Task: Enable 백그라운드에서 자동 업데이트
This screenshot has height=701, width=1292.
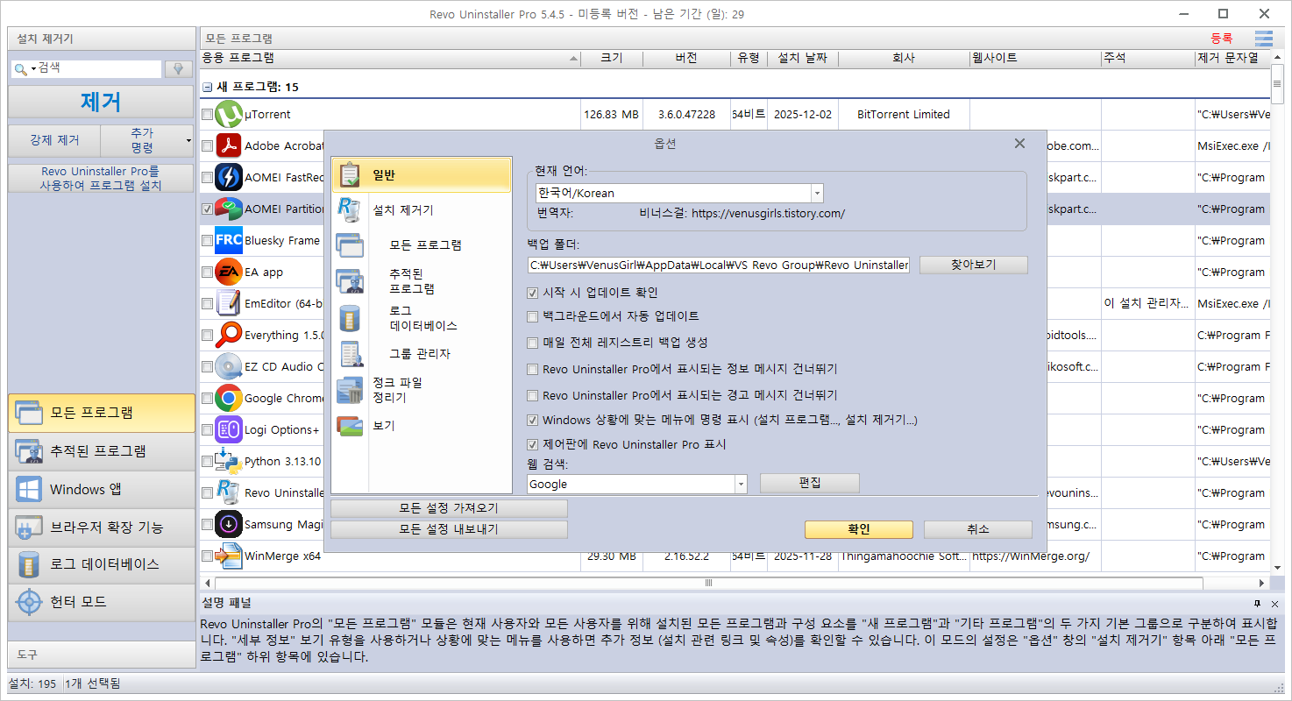Action: click(533, 316)
